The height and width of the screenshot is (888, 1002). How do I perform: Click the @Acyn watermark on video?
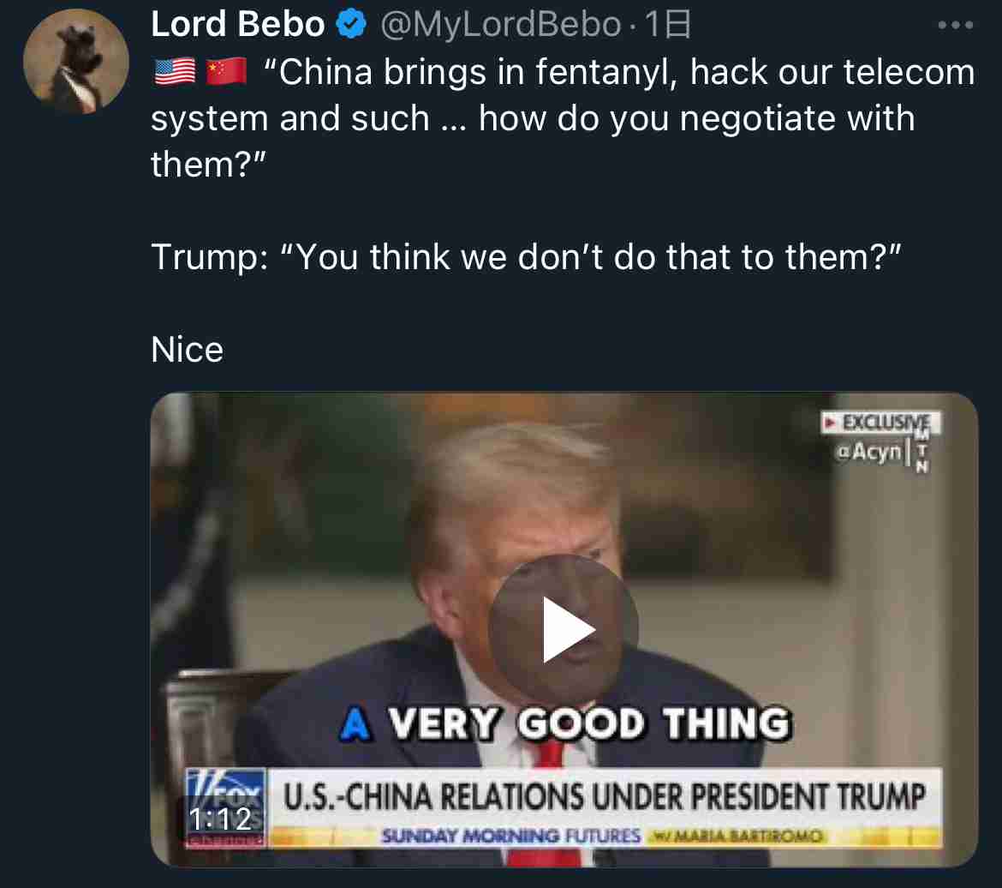tap(868, 452)
